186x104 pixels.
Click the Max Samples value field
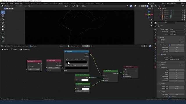coord(177,47)
